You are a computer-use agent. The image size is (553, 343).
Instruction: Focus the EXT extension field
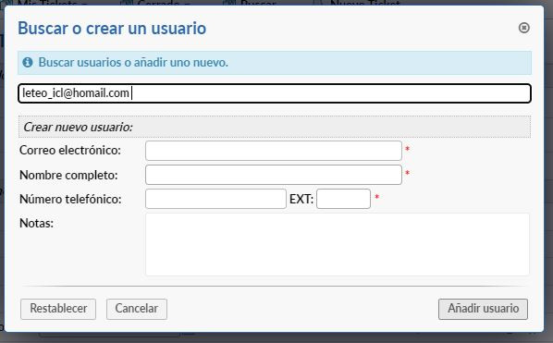(343, 199)
